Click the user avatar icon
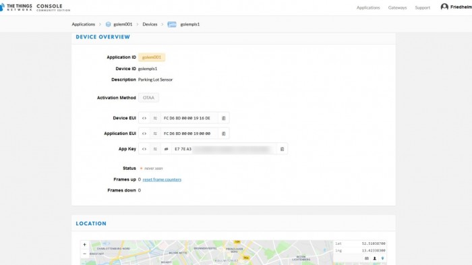 point(444,7)
